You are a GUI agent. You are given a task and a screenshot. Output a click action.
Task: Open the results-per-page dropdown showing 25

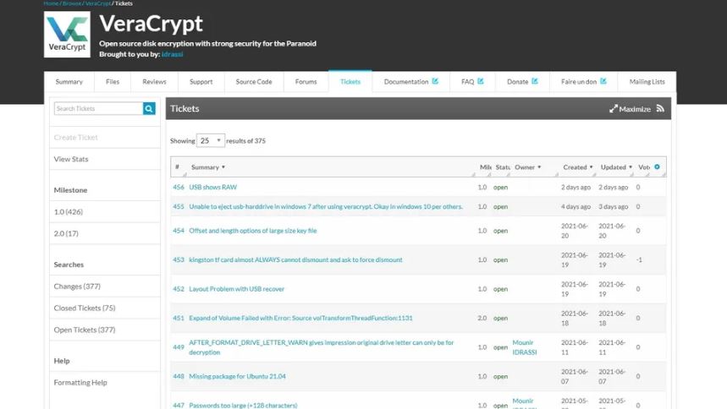tap(211, 140)
